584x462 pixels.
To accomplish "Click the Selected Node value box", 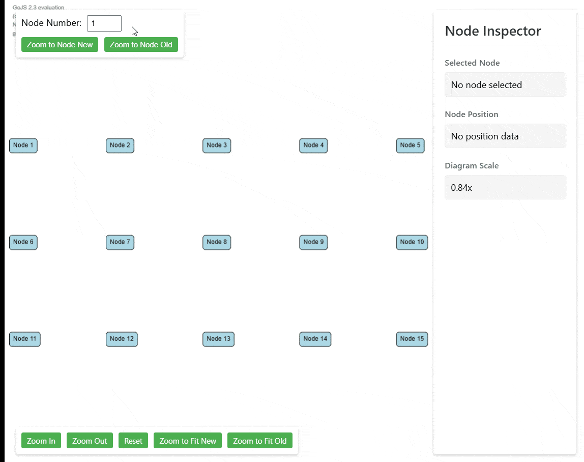I will [505, 85].
